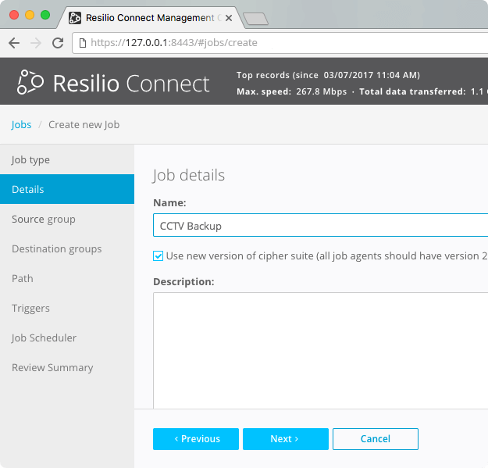Cancel job creation

pos(376,439)
